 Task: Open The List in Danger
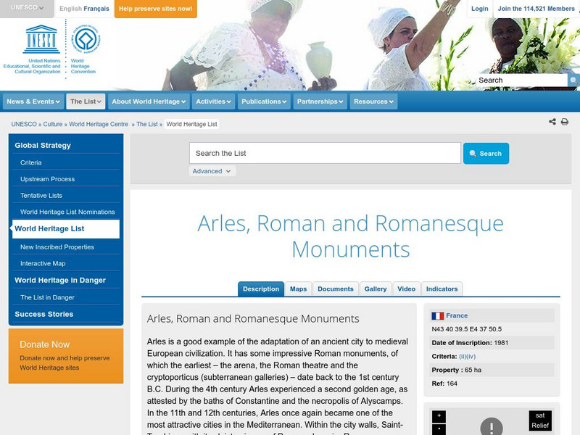click(x=47, y=297)
